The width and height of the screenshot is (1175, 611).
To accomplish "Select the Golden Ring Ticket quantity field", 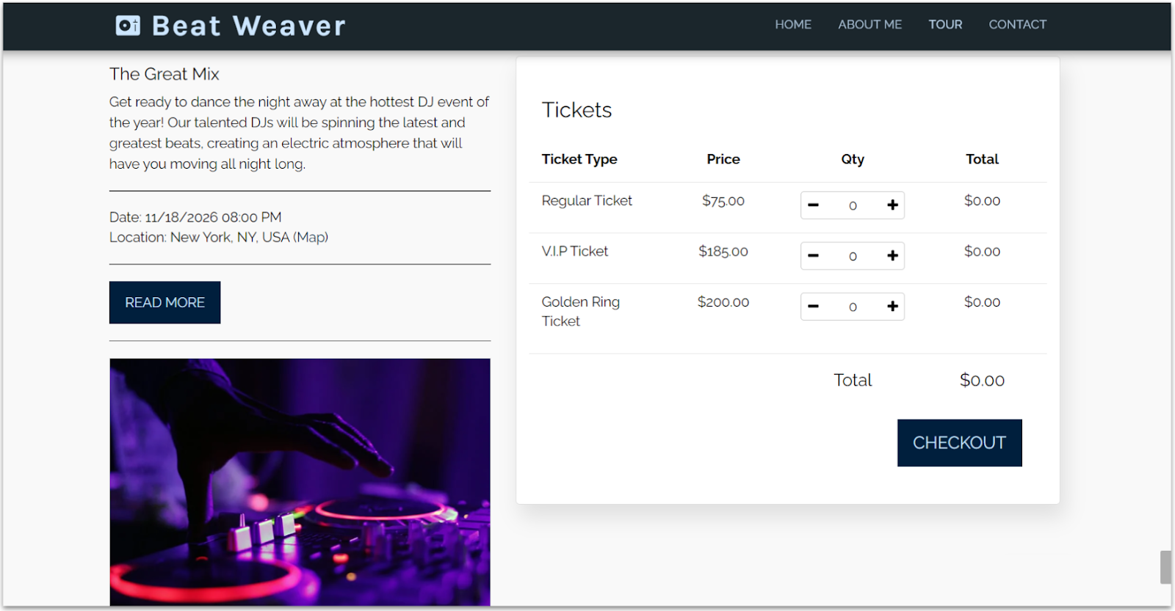I will pyautogui.click(x=853, y=307).
